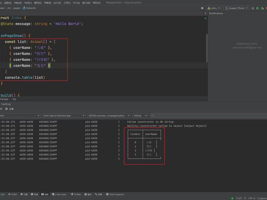
Task: Open the Notifications panel options menu icon
Action: (x=206, y=13)
